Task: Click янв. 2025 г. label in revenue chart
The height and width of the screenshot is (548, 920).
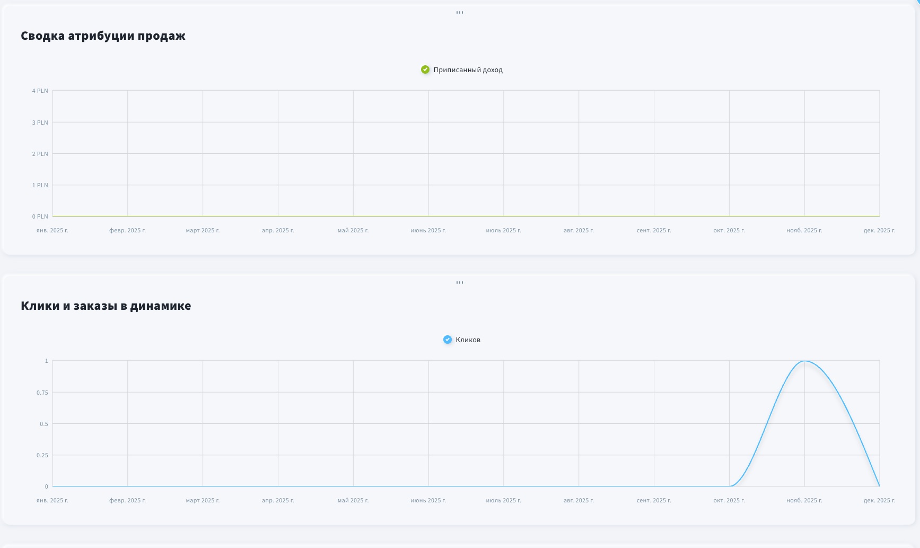Action: point(52,230)
